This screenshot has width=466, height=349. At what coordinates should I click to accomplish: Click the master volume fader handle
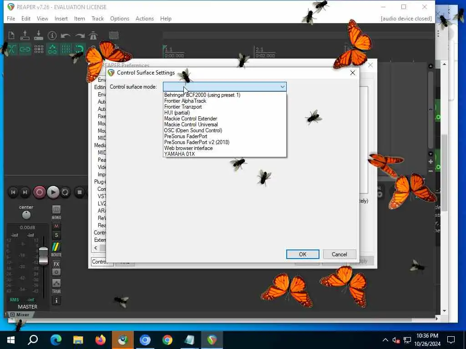click(x=43, y=255)
